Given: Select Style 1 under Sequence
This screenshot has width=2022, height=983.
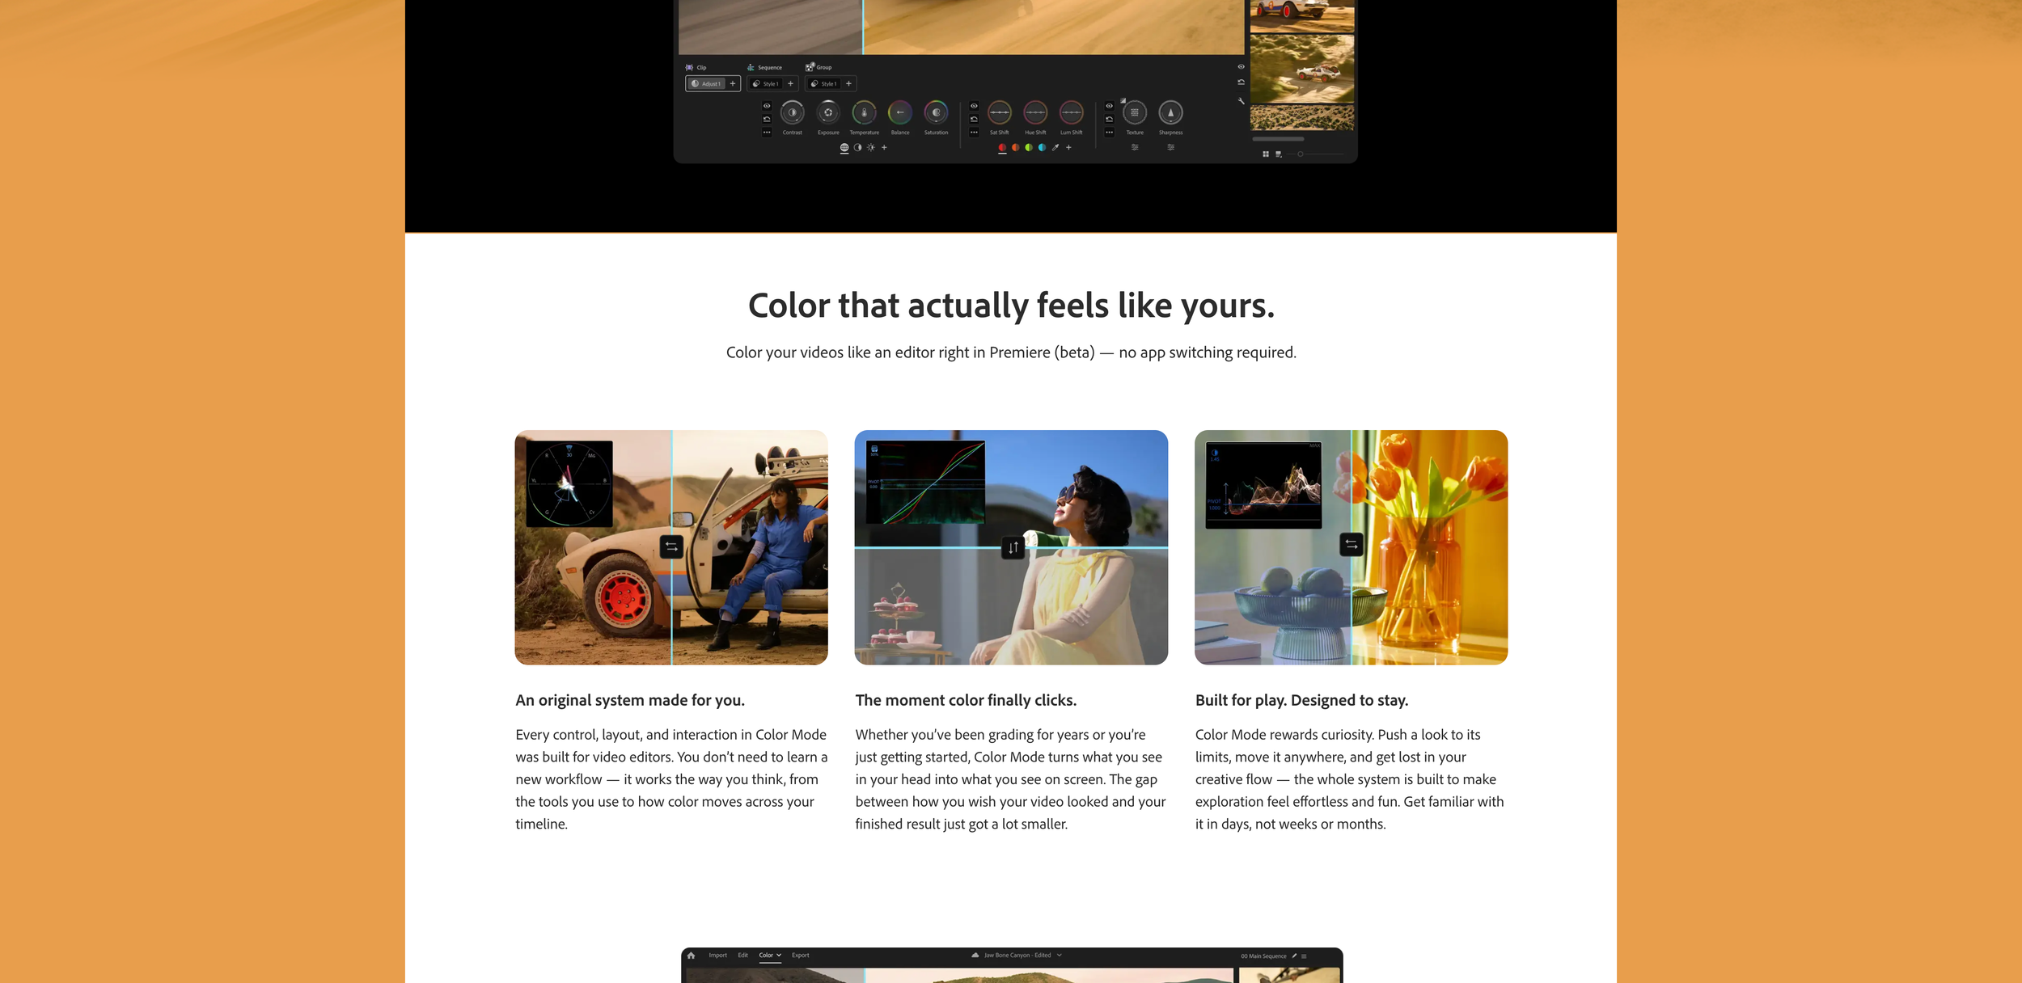Looking at the screenshot, I should (x=766, y=84).
